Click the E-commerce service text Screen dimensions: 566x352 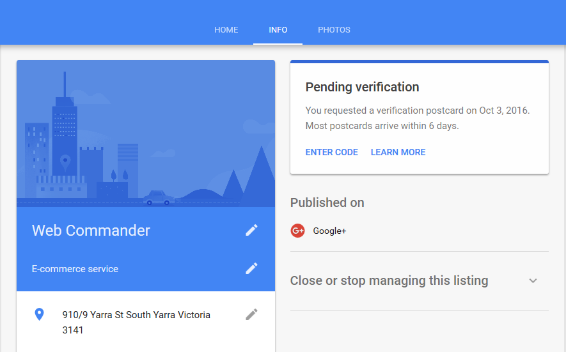(x=75, y=269)
